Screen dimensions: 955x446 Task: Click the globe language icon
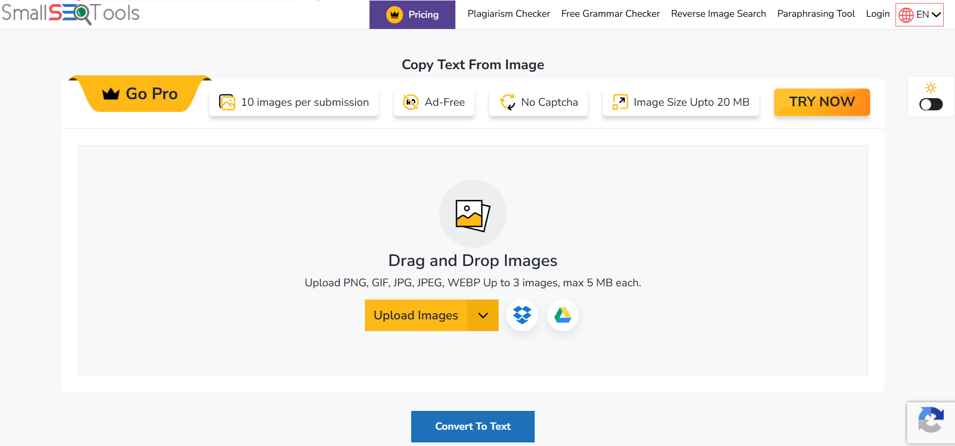(x=906, y=15)
